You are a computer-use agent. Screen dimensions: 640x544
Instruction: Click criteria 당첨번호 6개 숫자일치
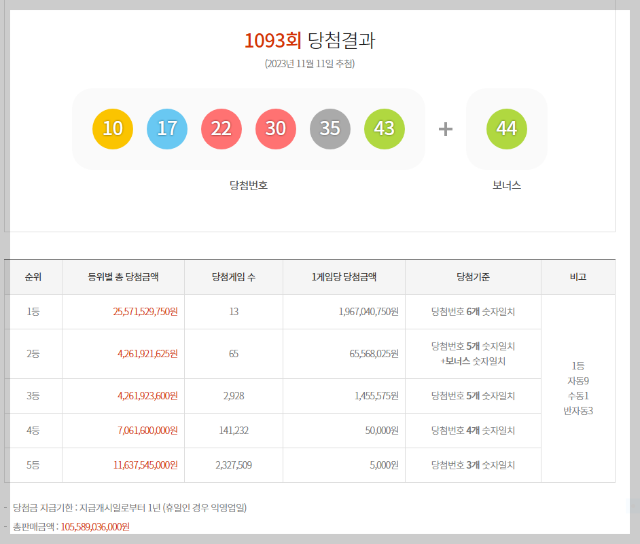473,312
